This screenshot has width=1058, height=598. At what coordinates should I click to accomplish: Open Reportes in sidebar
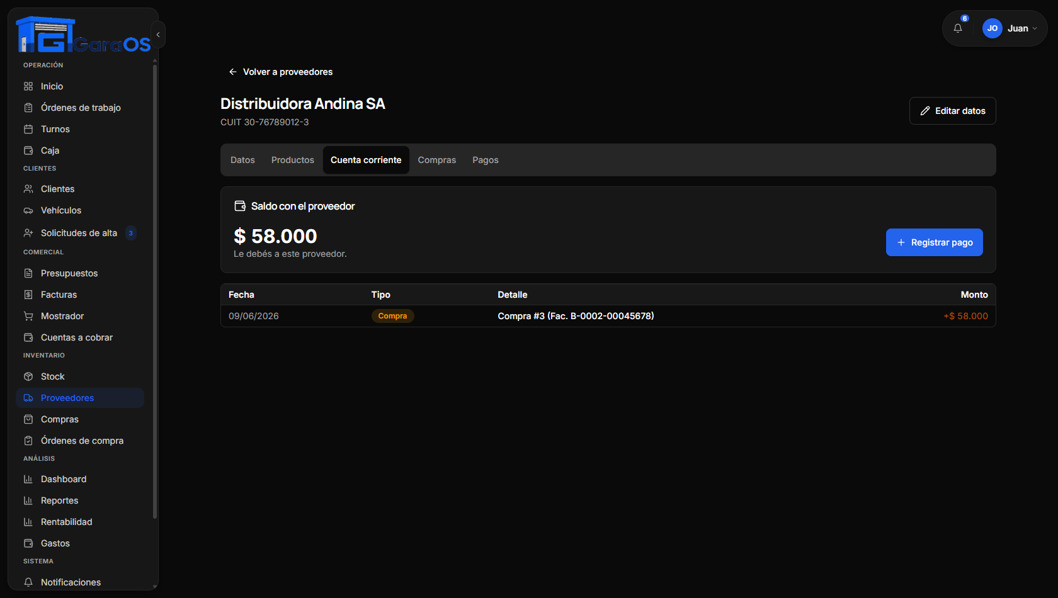80,500
